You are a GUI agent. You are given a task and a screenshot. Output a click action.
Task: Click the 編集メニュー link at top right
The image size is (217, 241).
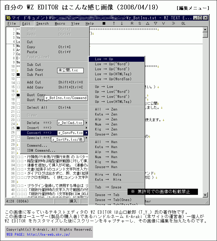click(193, 8)
